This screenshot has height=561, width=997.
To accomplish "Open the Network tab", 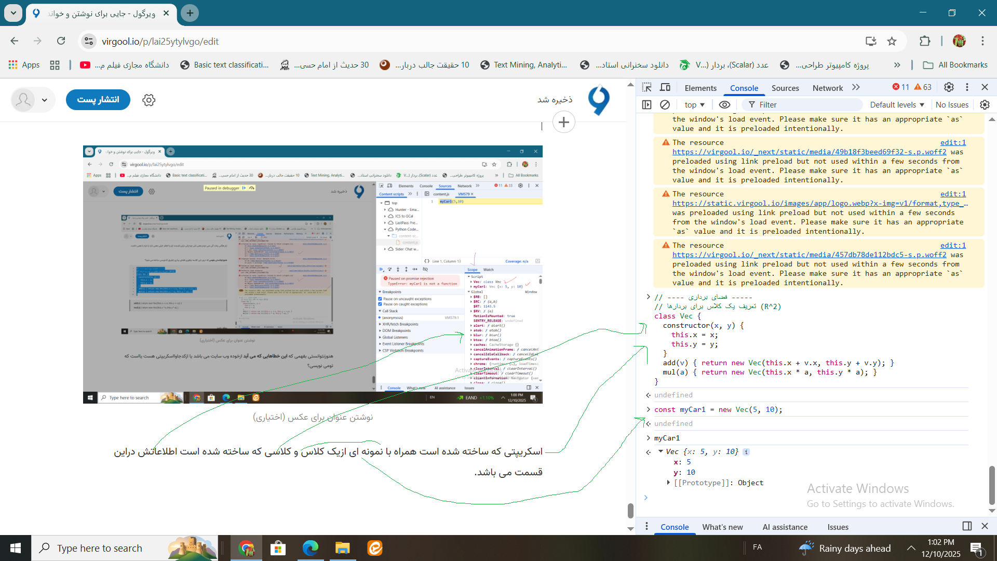I will [827, 88].
